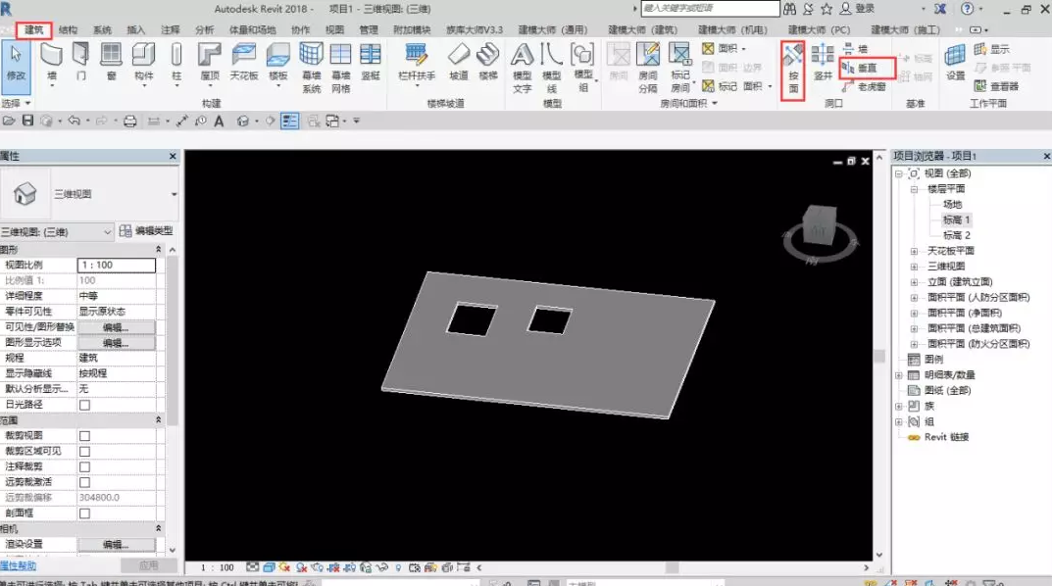
Task: Check the 剖面框 section box option
Action: click(x=84, y=513)
